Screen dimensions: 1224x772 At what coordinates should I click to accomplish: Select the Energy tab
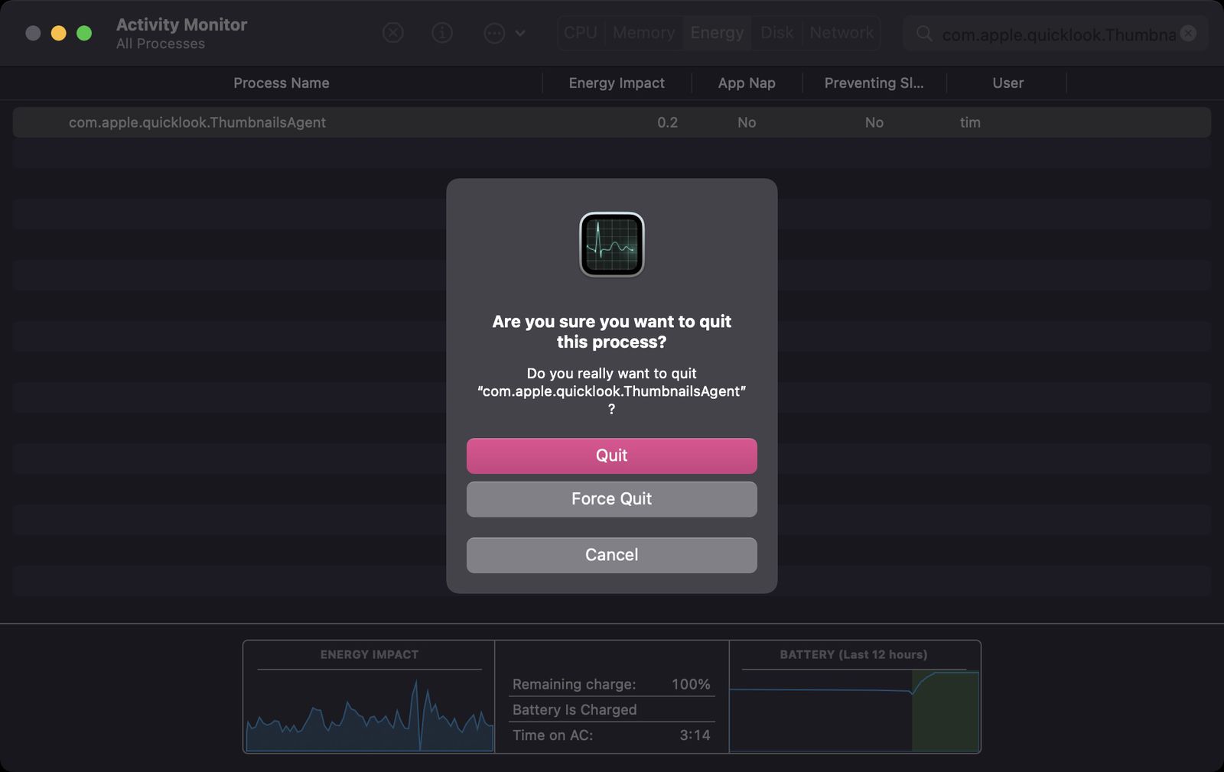click(x=717, y=33)
